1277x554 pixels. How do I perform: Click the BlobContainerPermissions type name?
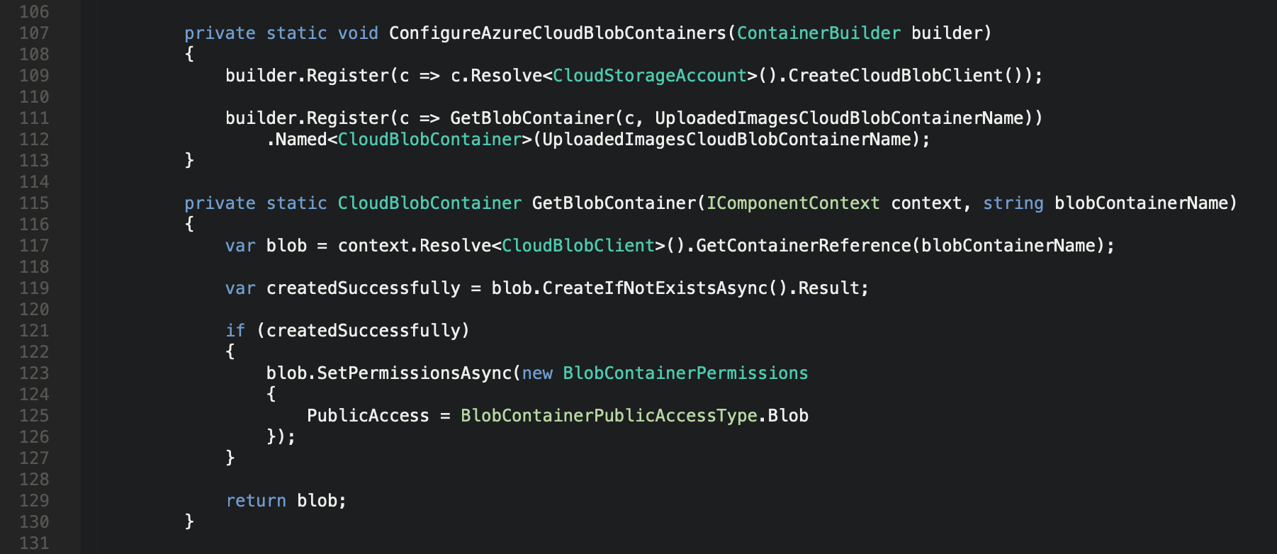pyautogui.click(x=685, y=373)
